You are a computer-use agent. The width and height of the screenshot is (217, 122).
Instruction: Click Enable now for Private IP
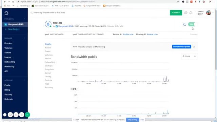(x=128, y=35)
